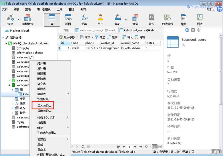Expand the 备份 tree node
This screenshot has width=223, height=156.
coord(13,113)
